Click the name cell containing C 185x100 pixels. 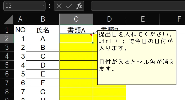tap(43, 56)
